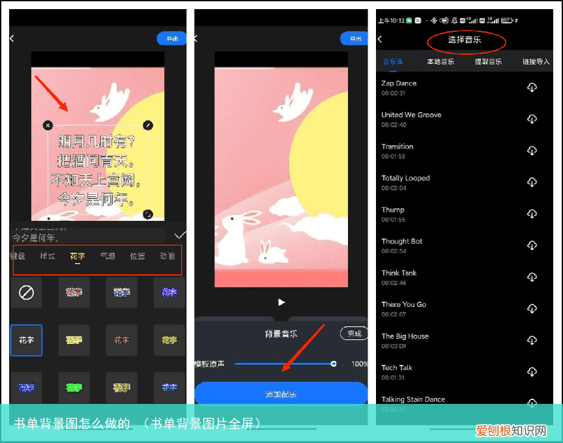Delete the text box with its X handle
Screen dimensions: 563x443
(x=48, y=125)
